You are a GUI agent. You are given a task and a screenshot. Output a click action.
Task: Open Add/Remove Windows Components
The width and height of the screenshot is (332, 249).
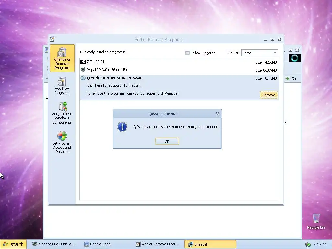(62, 113)
